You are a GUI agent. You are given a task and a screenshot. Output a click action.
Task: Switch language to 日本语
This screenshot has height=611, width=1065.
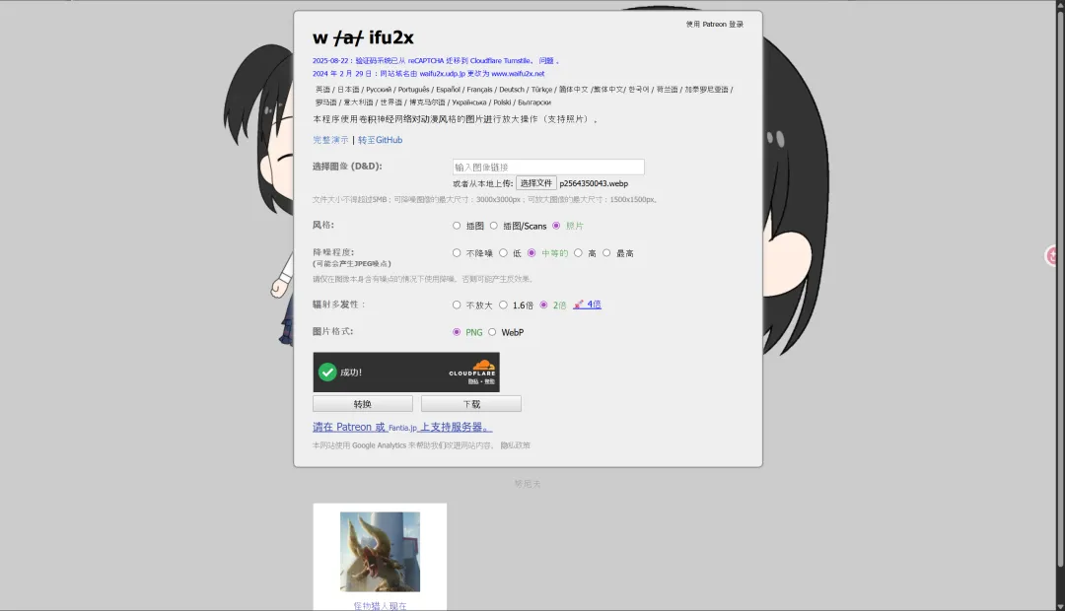coord(348,89)
